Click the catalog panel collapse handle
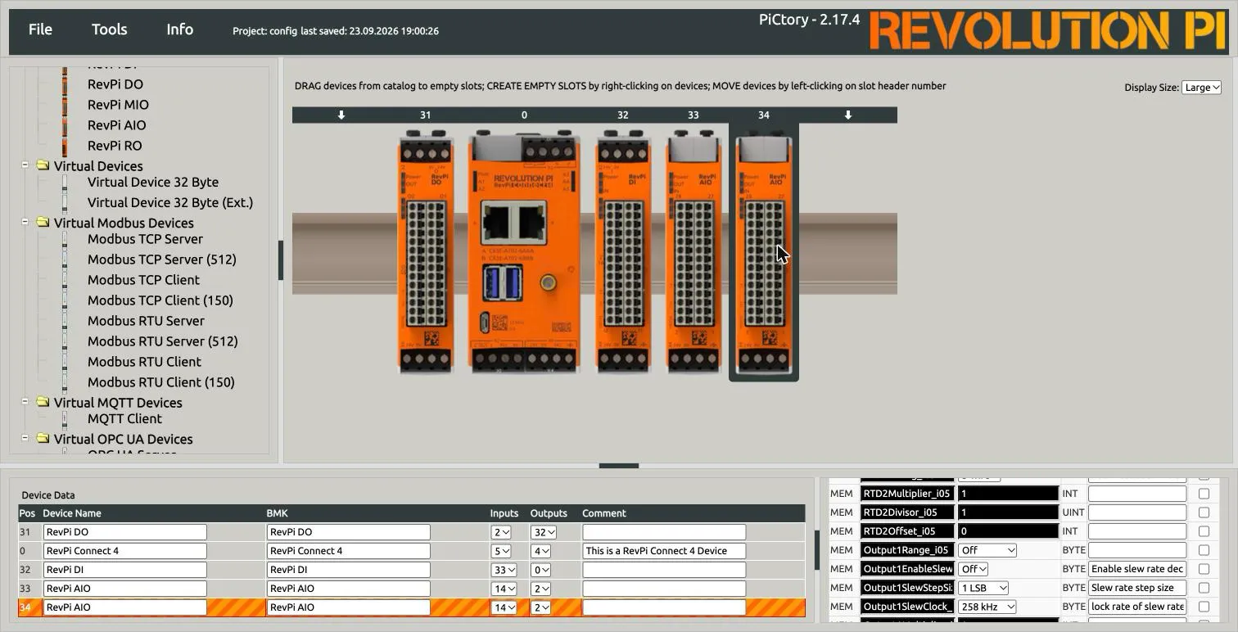The image size is (1238, 632). point(281,260)
